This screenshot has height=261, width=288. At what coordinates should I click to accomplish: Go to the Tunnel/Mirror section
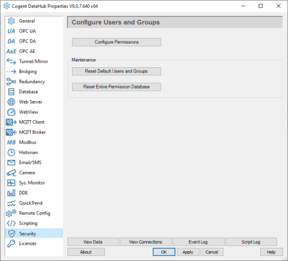[34, 62]
